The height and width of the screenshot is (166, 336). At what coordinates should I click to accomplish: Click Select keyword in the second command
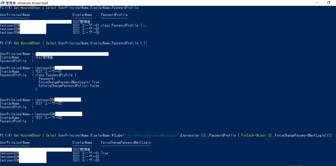[x=51, y=43]
